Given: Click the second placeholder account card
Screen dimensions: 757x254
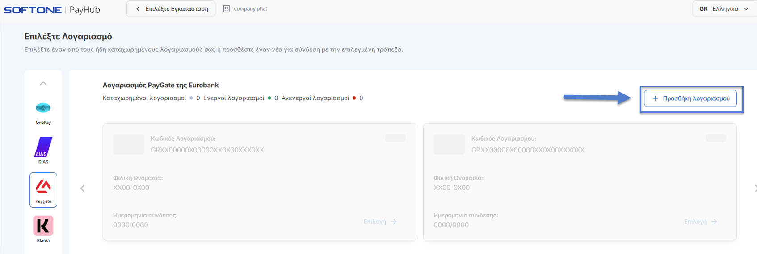Looking at the screenshot, I should (580, 182).
